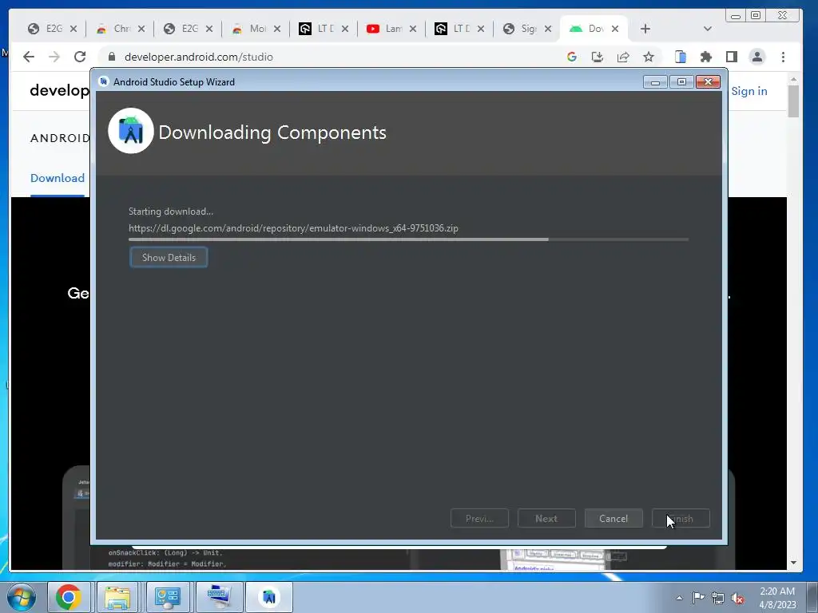Click the page's vertical scrollbar thumb
Viewport: 818px width, 613px height.
[x=793, y=101]
